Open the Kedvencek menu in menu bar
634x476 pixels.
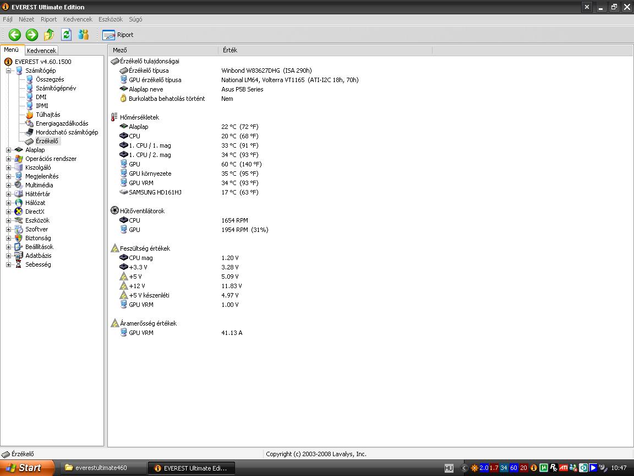pyautogui.click(x=78, y=19)
